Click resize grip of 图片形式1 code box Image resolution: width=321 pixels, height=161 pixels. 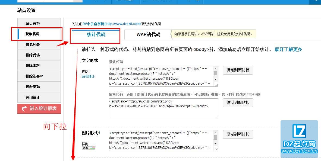click(x=216, y=149)
